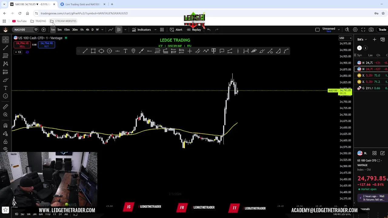The height and width of the screenshot is (218, 388).
Task: Select the zoom in tool in left sidebar
Action: [5, 114]
